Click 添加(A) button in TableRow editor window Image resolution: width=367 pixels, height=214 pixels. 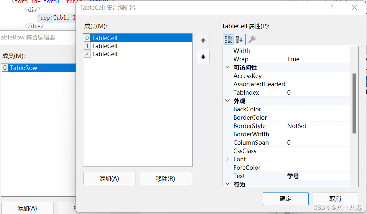pyautogui.click(x=27, y=208)
